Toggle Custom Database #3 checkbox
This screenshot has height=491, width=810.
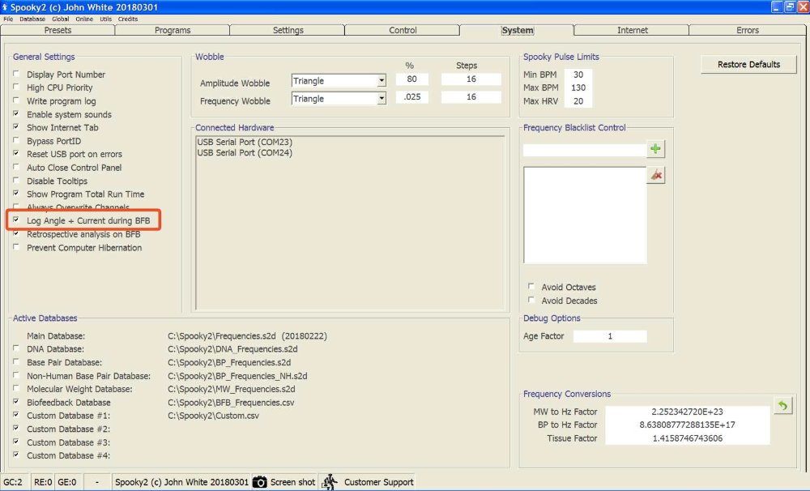(x=16, y=442)
